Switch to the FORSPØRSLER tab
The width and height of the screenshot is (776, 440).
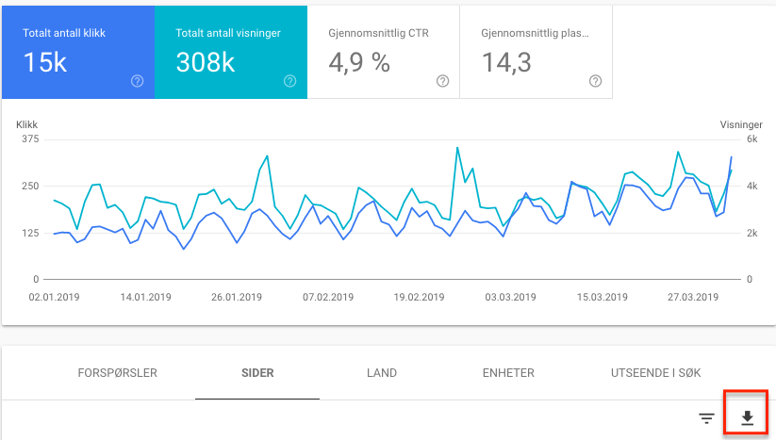117,373
